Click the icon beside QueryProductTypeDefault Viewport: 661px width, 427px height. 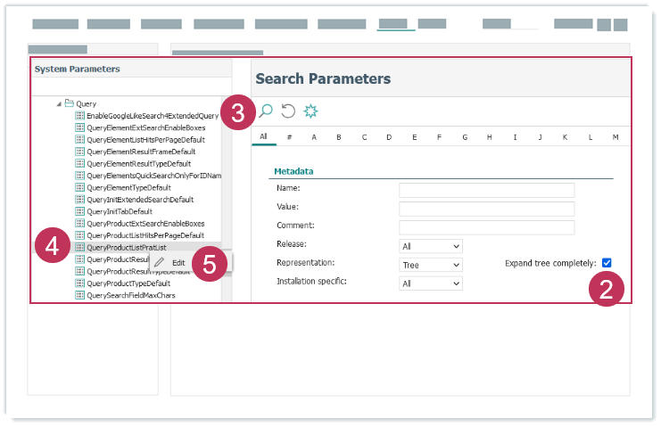coord(79,283)
